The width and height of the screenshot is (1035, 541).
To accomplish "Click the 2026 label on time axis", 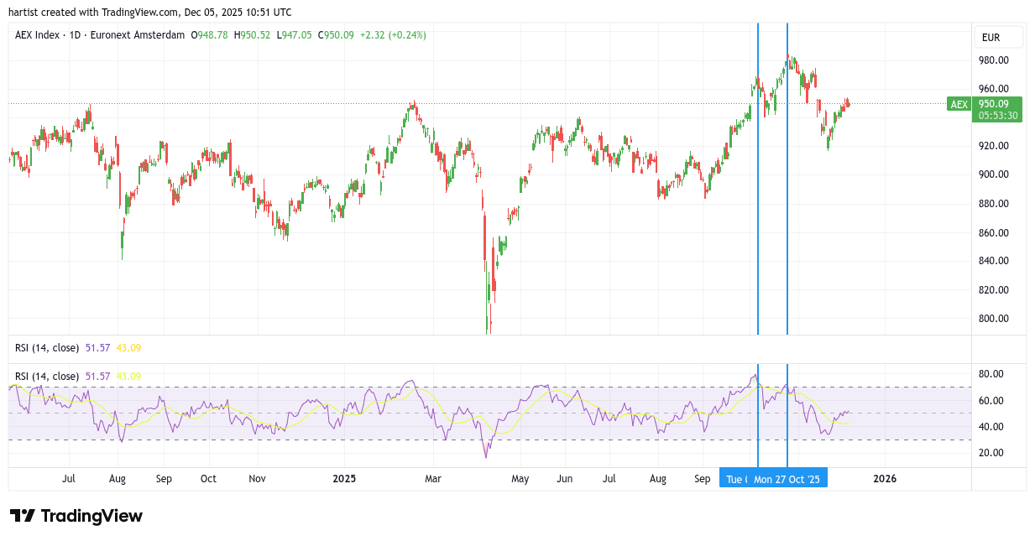I will pyautogui.click(x=885, y=479).
